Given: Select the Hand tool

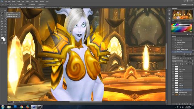Looking at the screenshot, I should [2, 35].
